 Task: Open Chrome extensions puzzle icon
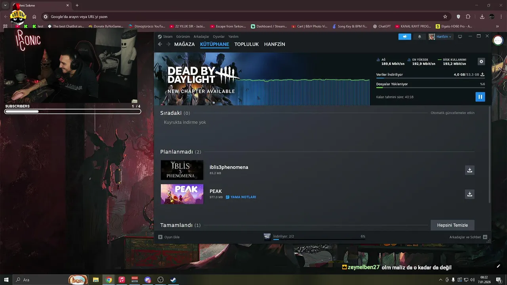468,17
